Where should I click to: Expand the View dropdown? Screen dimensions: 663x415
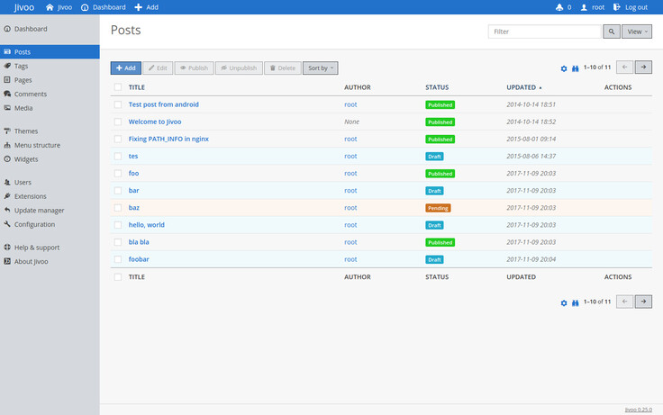coord(637,32)
